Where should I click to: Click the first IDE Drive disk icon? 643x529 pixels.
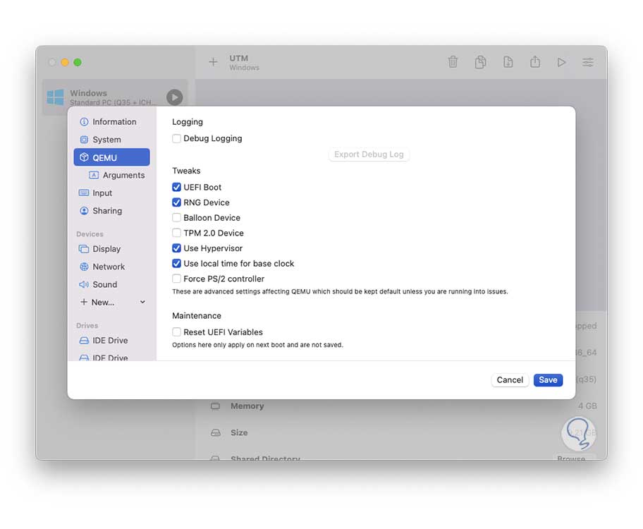[x=84, y=341]
